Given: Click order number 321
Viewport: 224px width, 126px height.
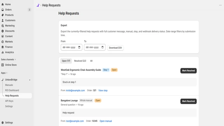Looking at the screenshot, I should 95,90.
